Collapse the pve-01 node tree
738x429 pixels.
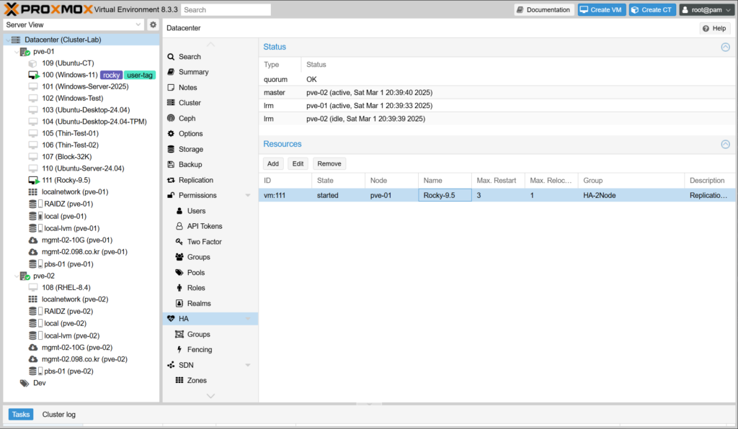point(17,52)
